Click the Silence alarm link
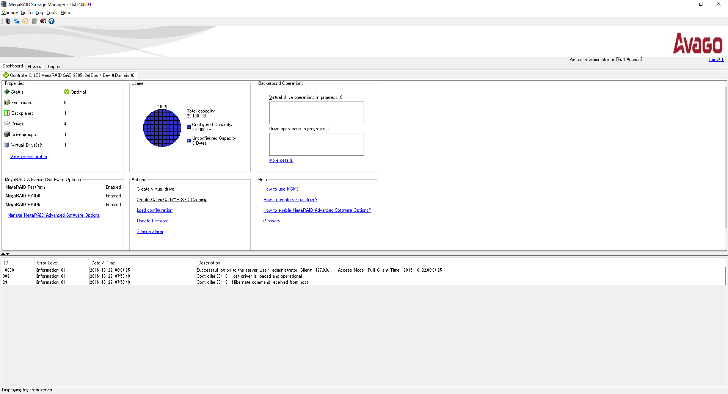Viewport: 728px width, 394px height. click(150, 231)
